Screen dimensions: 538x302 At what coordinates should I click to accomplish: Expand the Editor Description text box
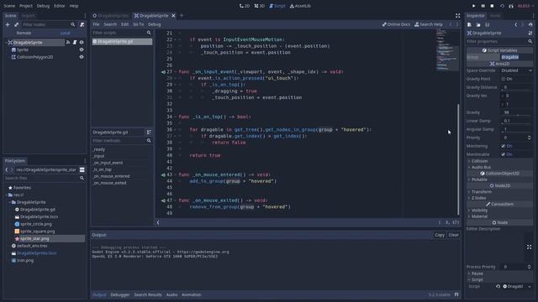click(x=529, y=247)
